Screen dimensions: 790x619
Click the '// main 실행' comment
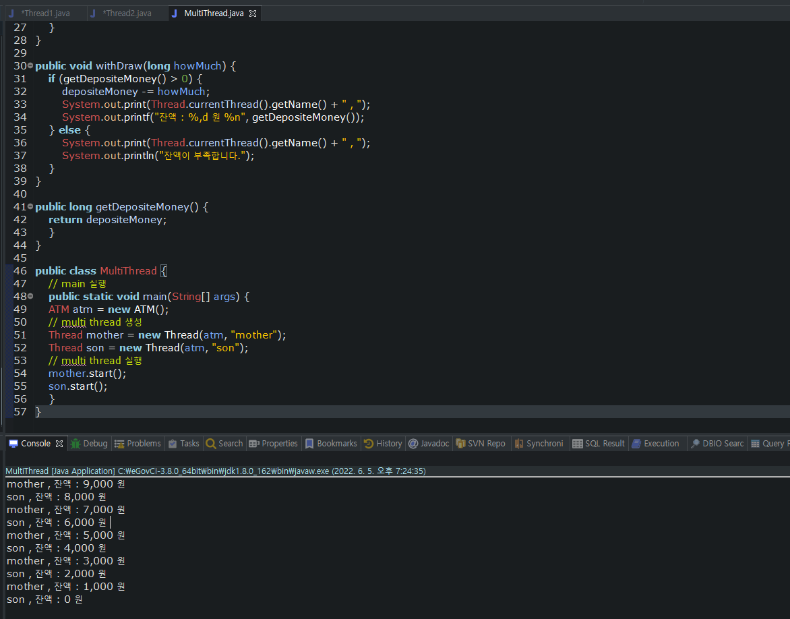pyautogui.click(x=77, y=284)
